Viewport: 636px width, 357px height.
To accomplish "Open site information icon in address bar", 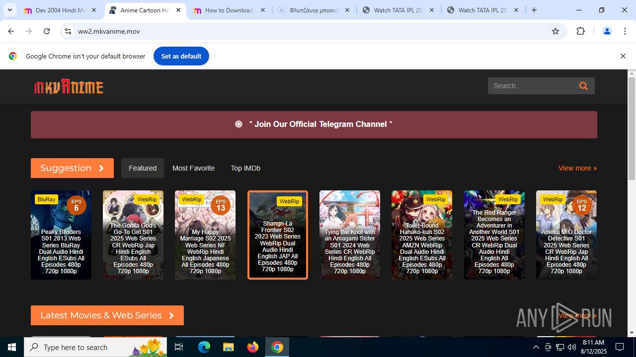I will (68, 31).
